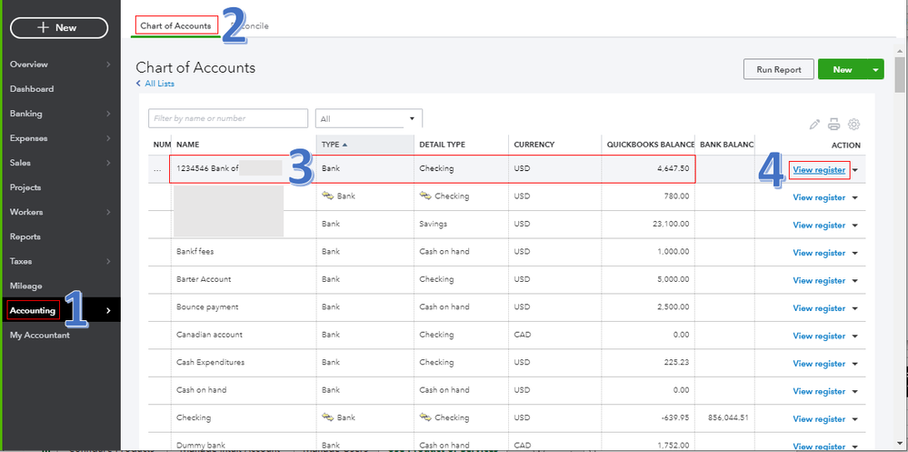Open Accounting in the left navigation

pyautogui.click(x=33, y=311)
